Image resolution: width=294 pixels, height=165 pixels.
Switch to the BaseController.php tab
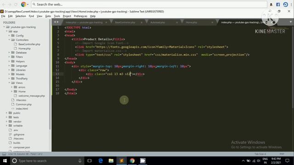click(x=125, y=22)
